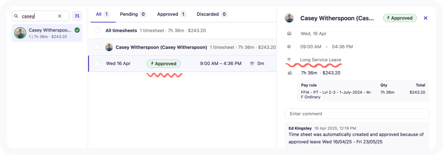Tick the Wed 16 Apr timesheet checkbox
Screen dimensions: 443x155
pos(97,63)
